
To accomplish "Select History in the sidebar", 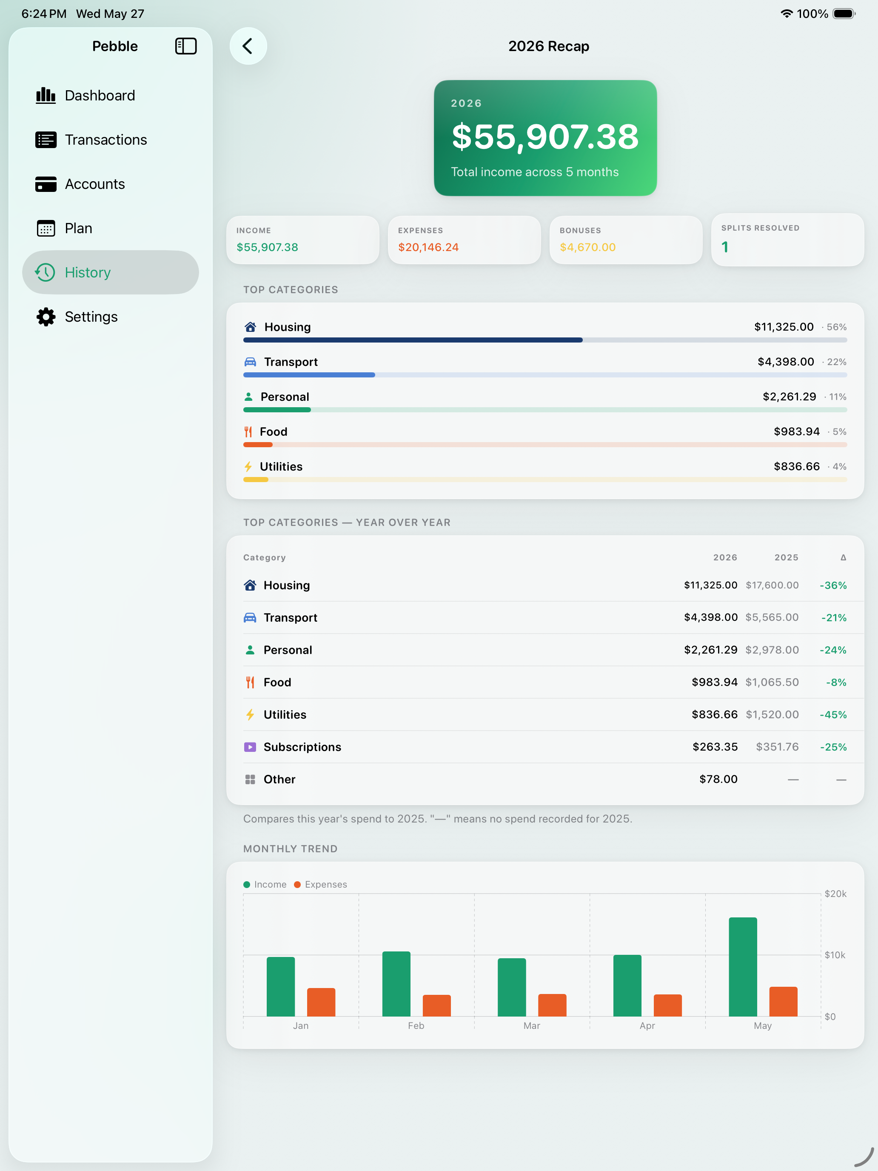I will (x=110, y=273).
